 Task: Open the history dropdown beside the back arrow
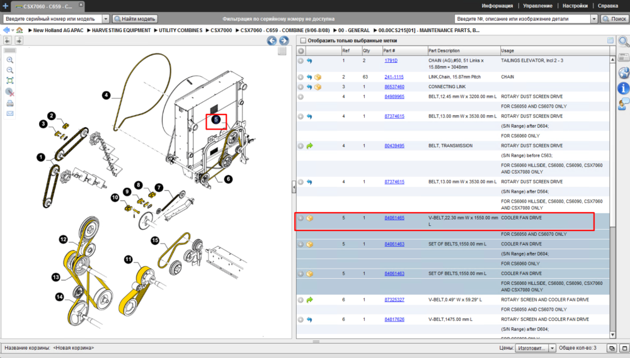13,30
